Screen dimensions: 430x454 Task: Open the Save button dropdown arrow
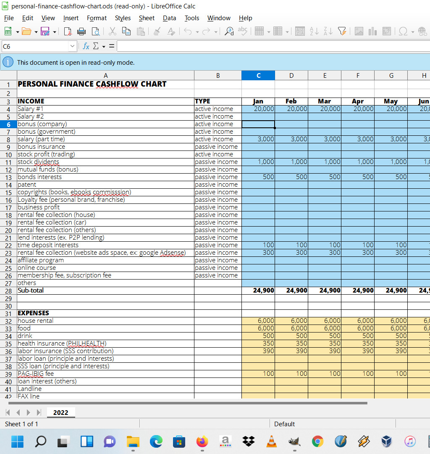coord(55,32)
